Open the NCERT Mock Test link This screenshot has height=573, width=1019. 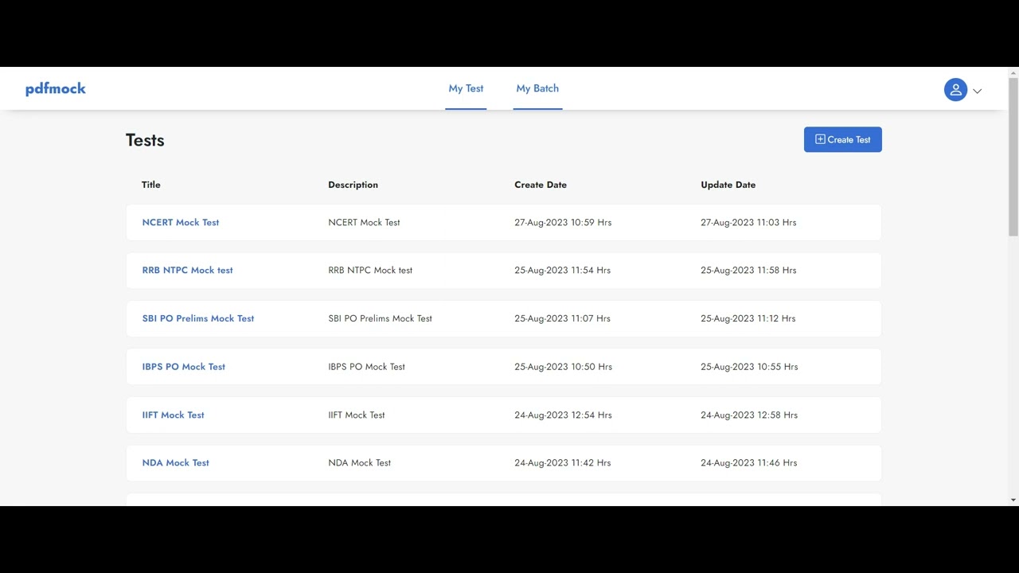pyautogui.click(x=181, y=222)
